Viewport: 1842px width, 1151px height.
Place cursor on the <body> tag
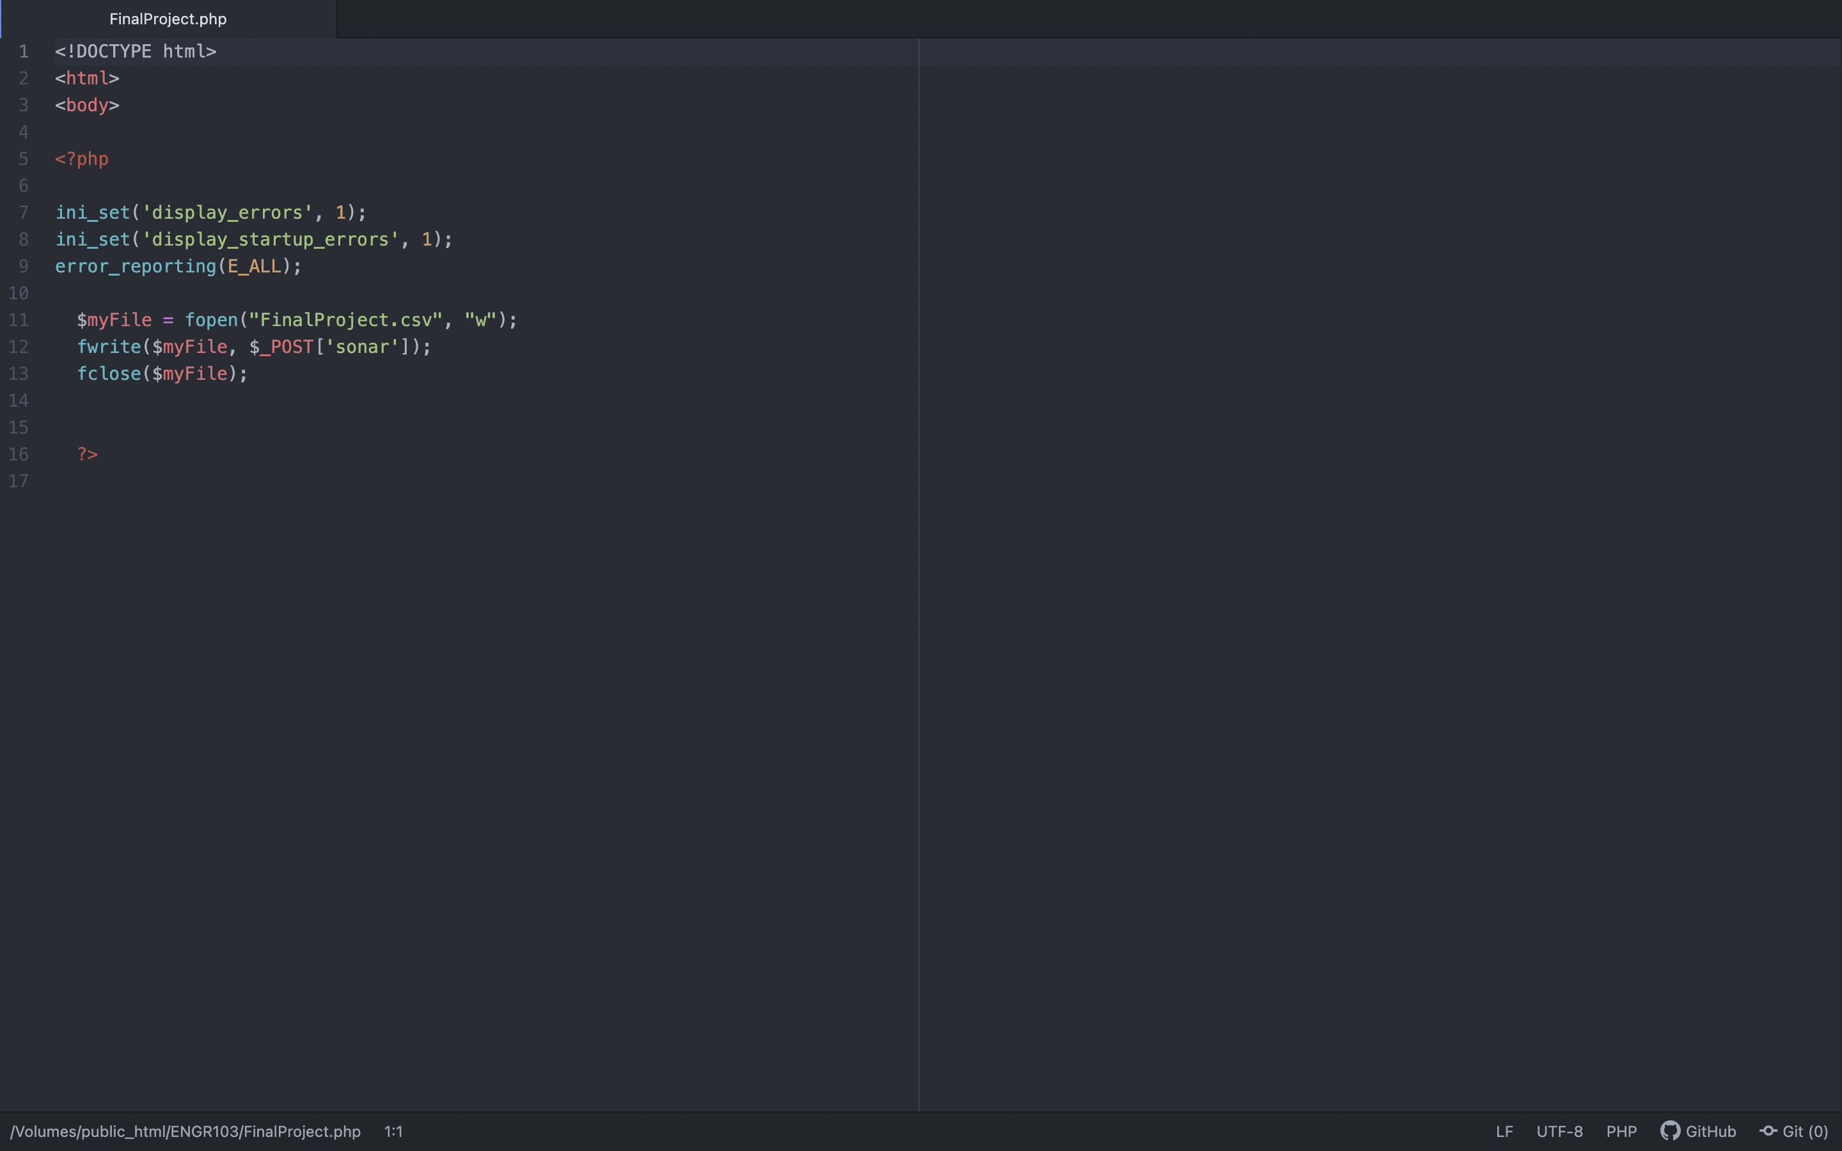point(87,105)
